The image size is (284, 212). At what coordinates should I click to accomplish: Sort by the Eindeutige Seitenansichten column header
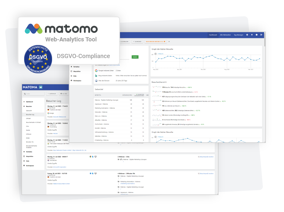139,95
